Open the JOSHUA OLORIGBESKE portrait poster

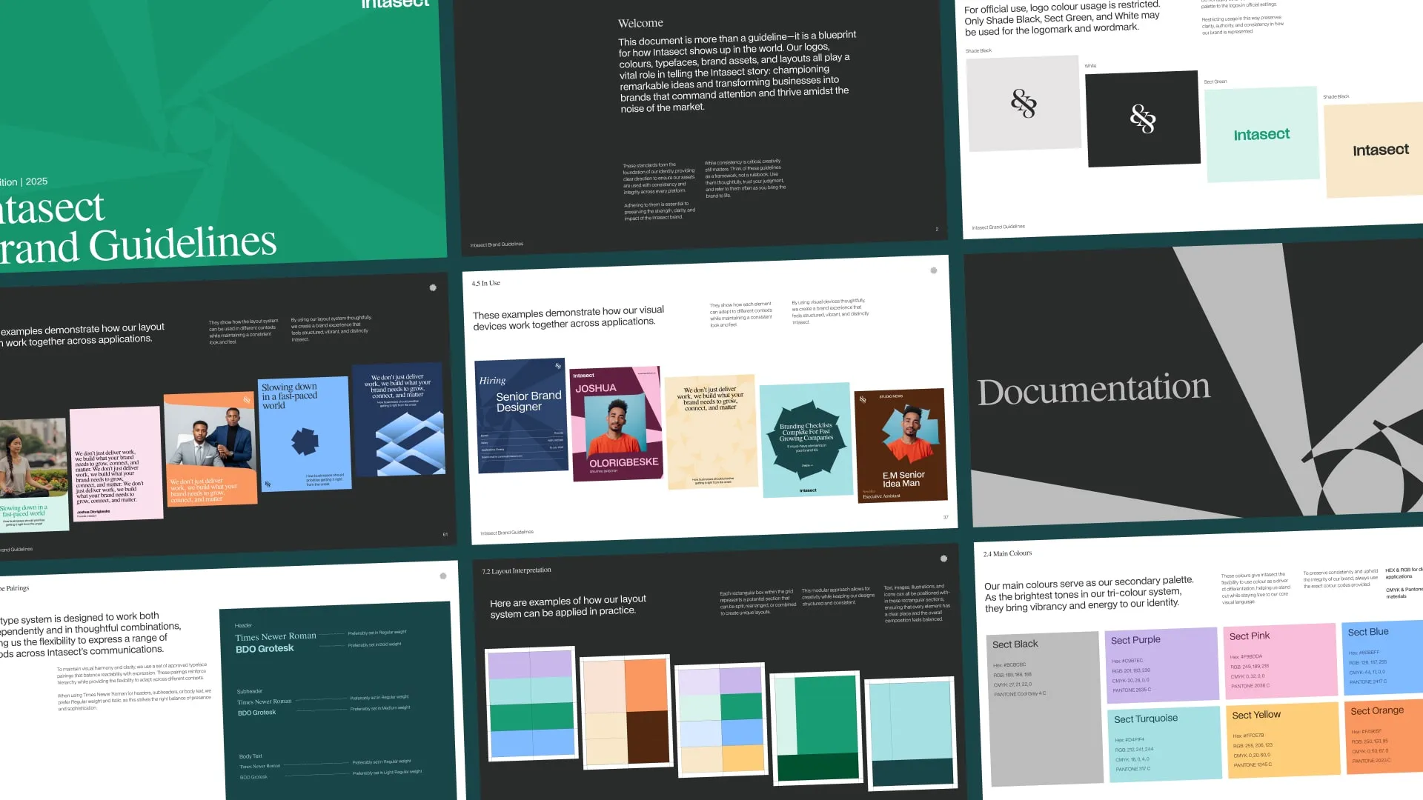[616, 424]
